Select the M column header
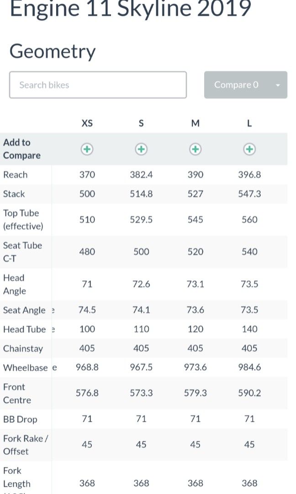Screen dimensions: 296x494 [x=195, y=123]
